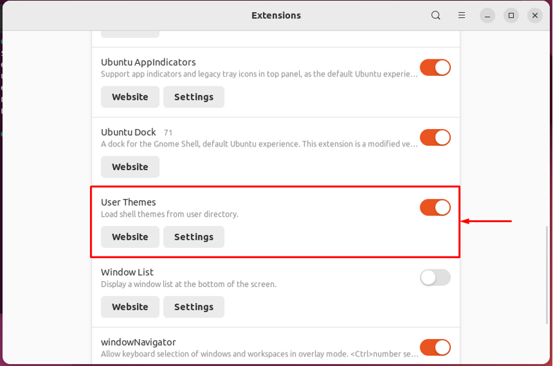Open Ubuntu AppIndicators Website button

(130, 97)
